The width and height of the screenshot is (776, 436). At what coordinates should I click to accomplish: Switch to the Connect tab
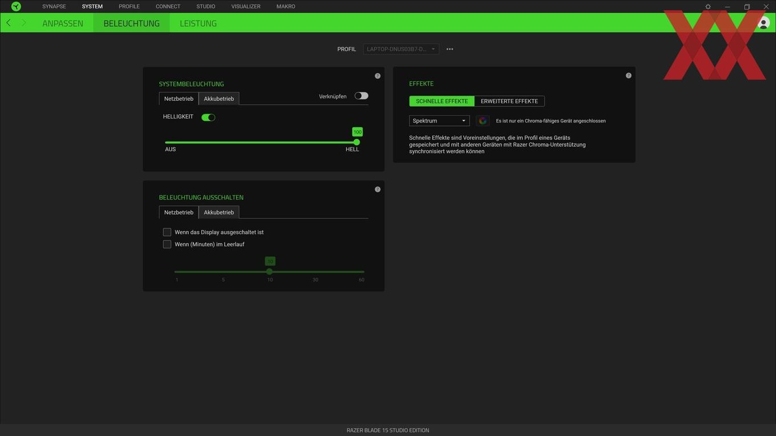click(168, 6)
